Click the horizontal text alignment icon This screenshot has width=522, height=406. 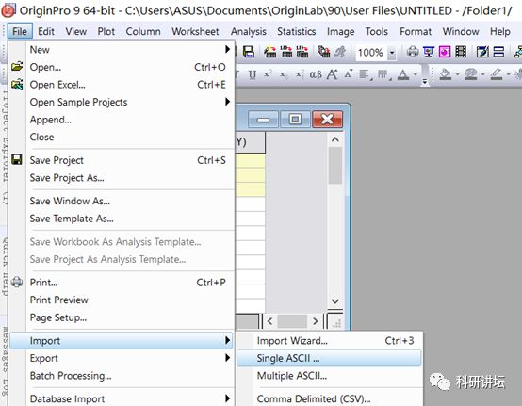pyautogui.click(x=366, y=74)
